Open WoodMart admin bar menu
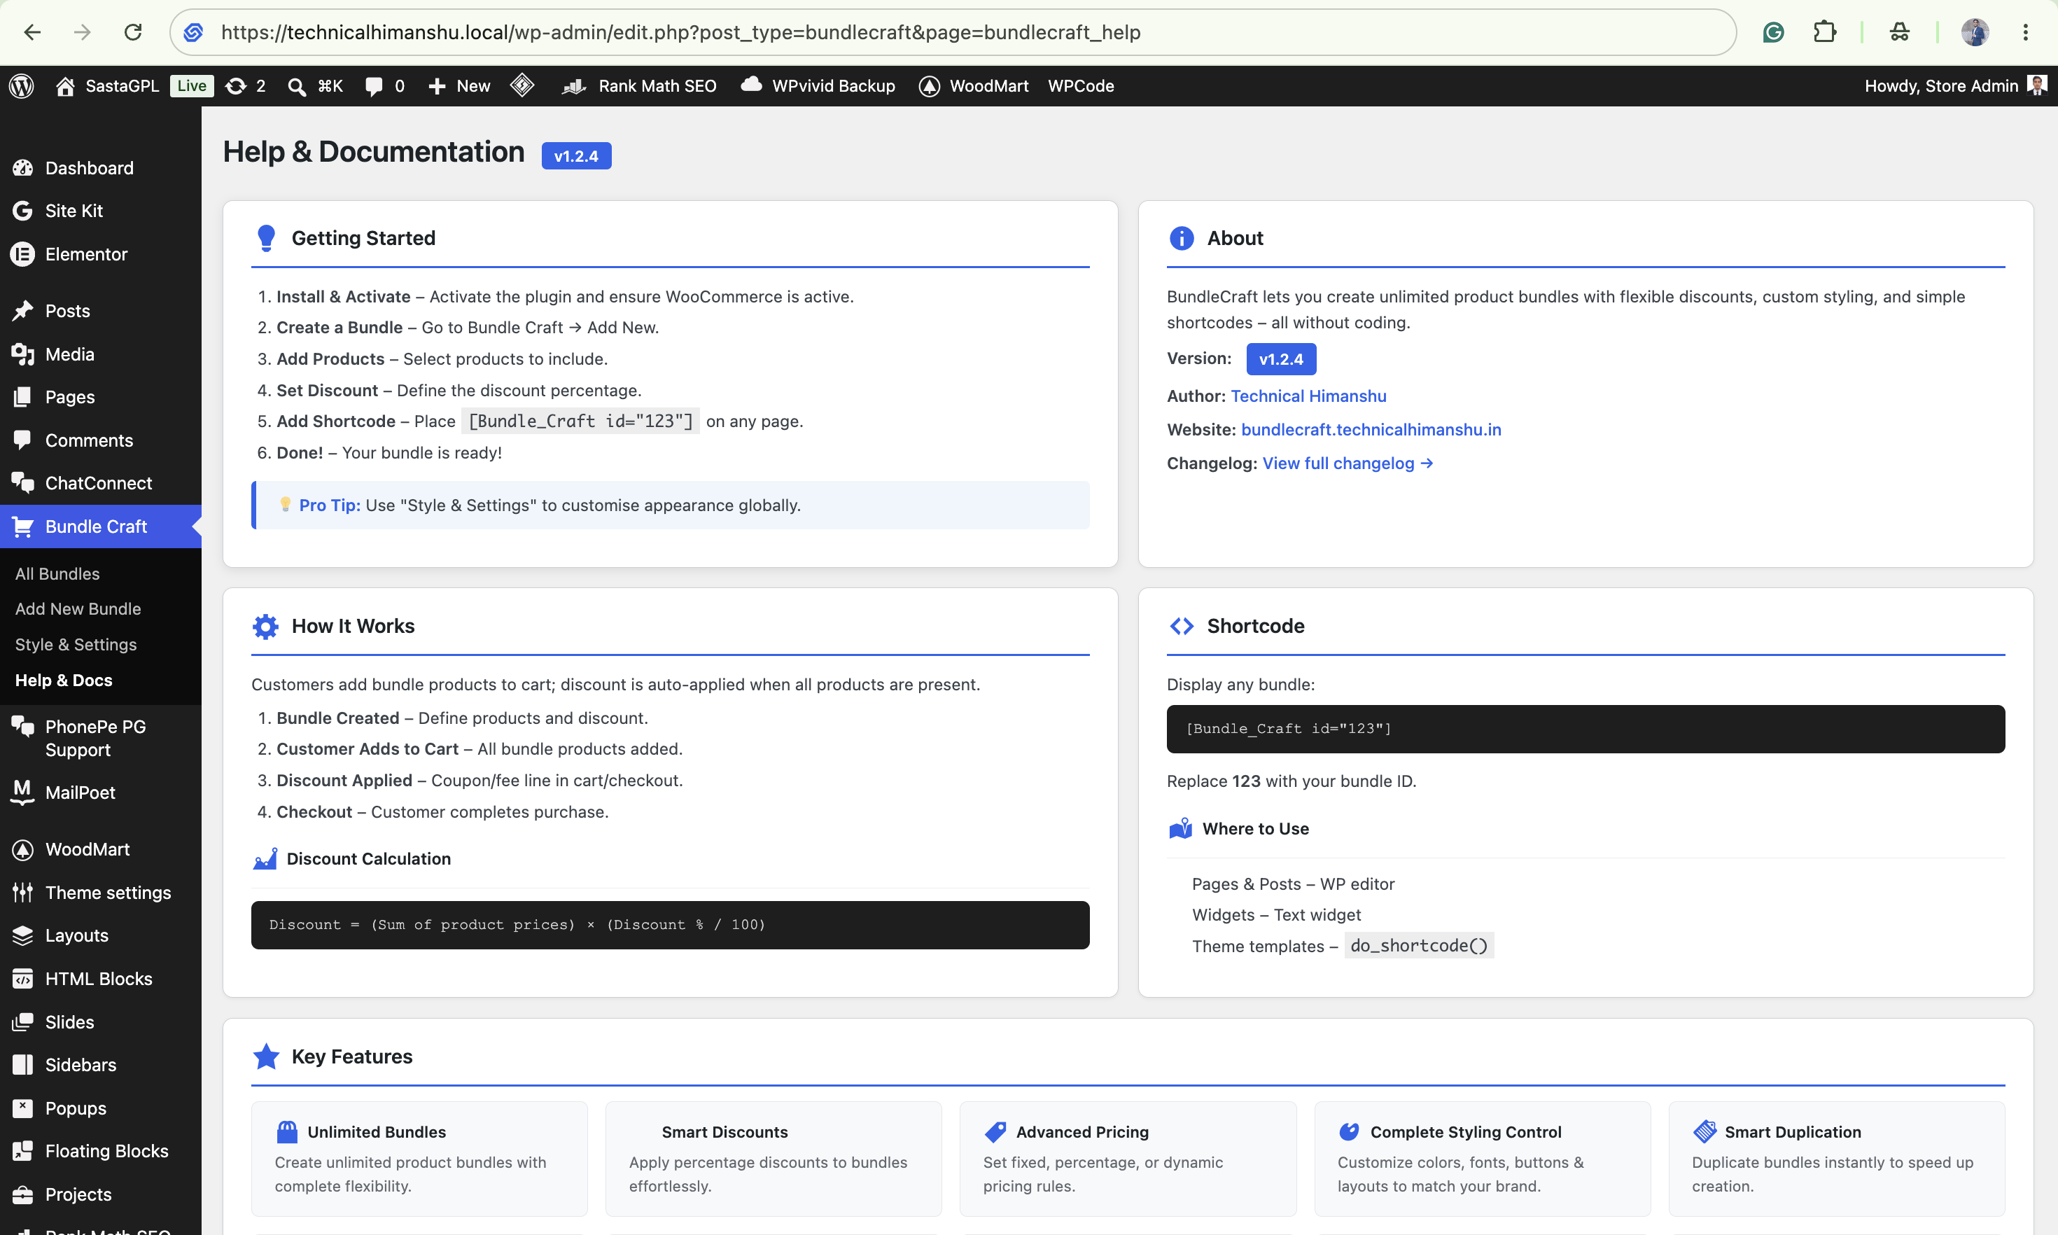 click(974, 85)
